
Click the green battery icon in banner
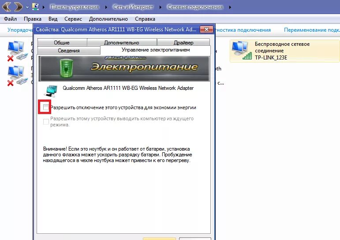66,68
